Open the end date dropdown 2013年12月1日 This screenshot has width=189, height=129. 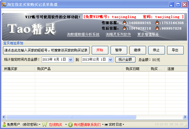pos(110,60)
